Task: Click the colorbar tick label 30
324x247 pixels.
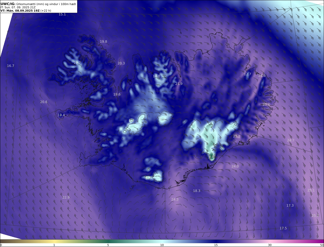Action: [x=270, y=245]
